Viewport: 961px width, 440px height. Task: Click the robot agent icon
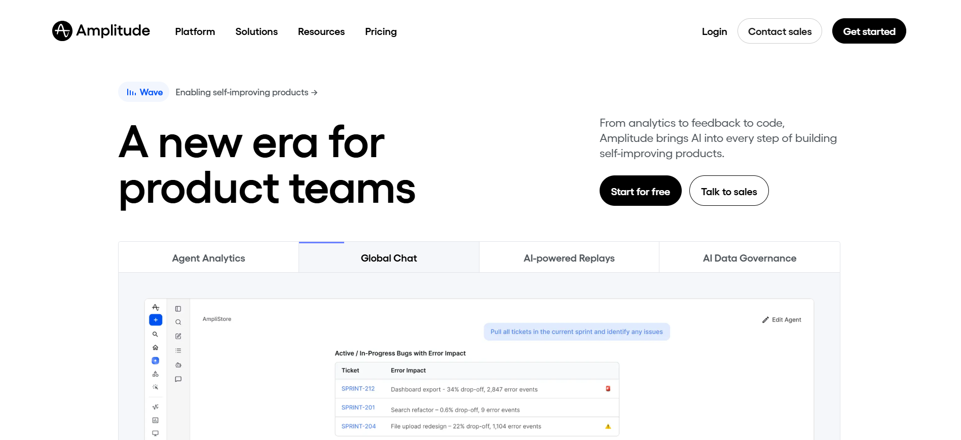tap(178, 365)
